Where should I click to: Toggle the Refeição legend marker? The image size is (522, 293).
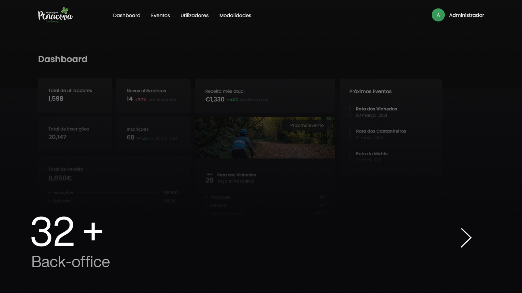pyautogui.click(x=50, y=201)
